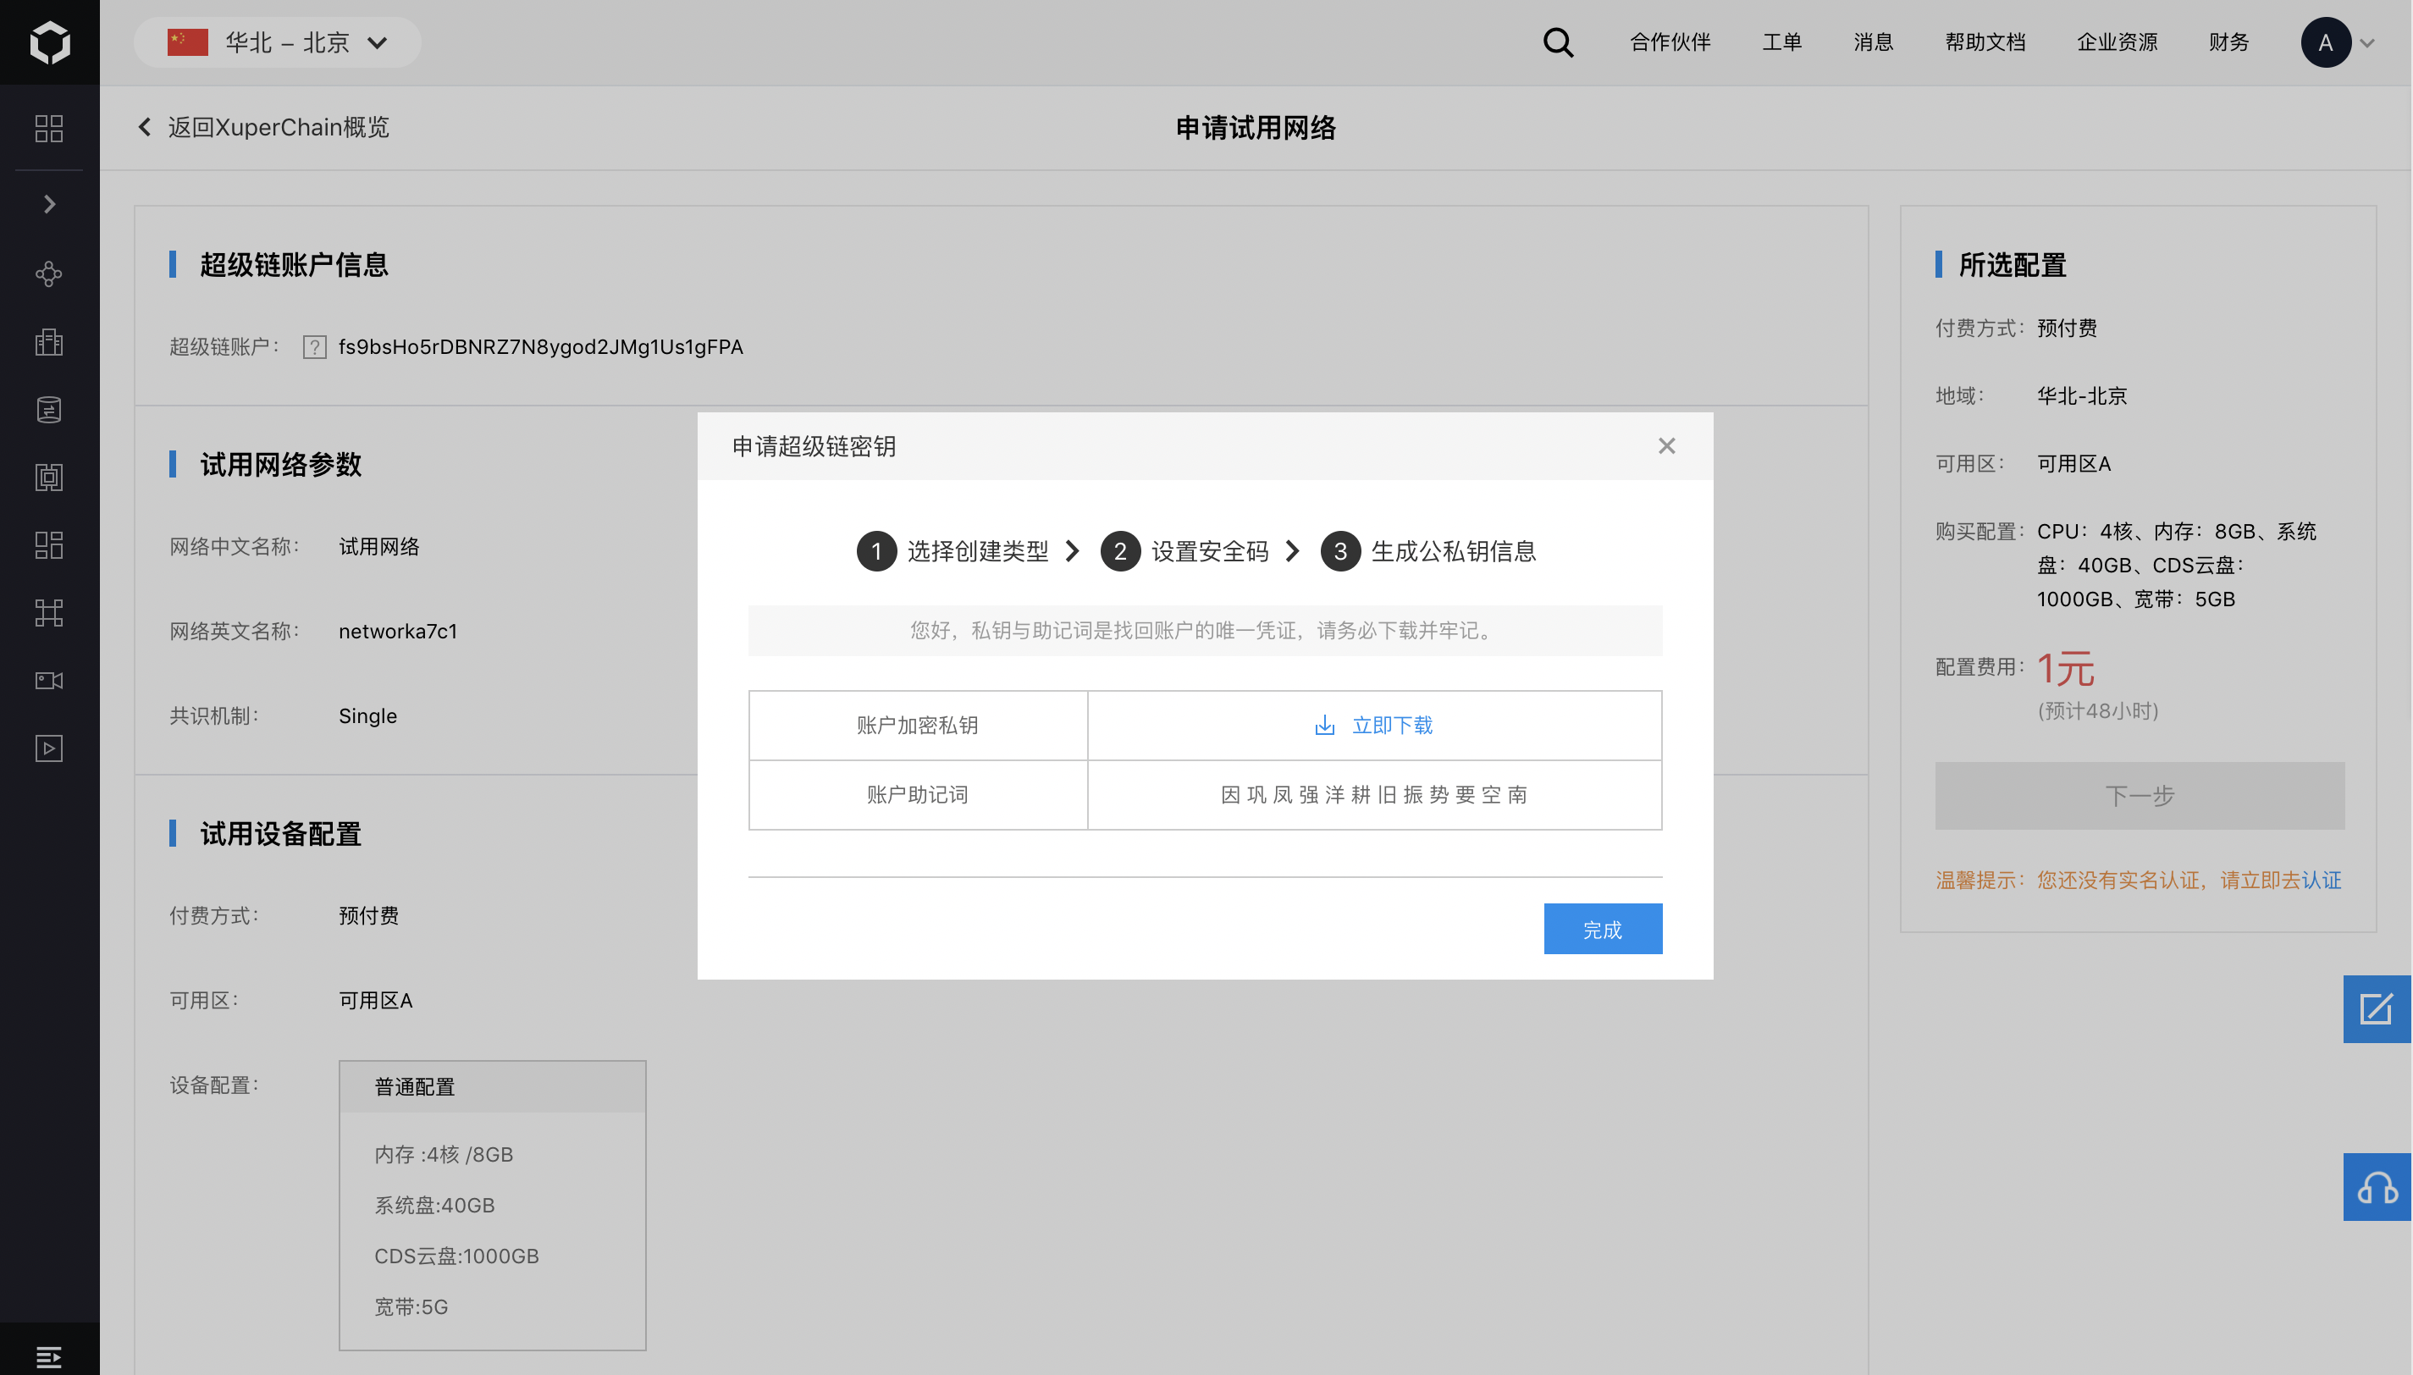The height and width of the screenshot is (1375, 2413).
Task: Click the database icon in the sidebar
Action: pyautogui.click(x=49, y=410)
